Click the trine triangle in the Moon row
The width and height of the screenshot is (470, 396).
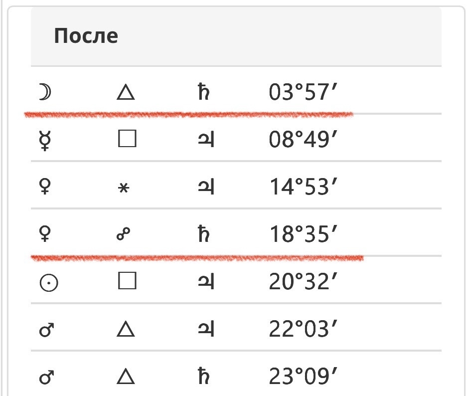coord(126,93)
